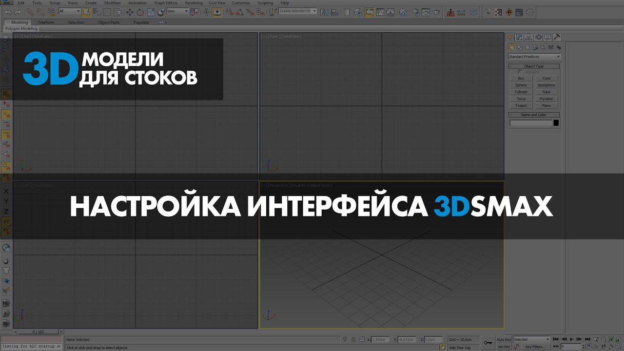Switch to Motion command panel tab

538,37
